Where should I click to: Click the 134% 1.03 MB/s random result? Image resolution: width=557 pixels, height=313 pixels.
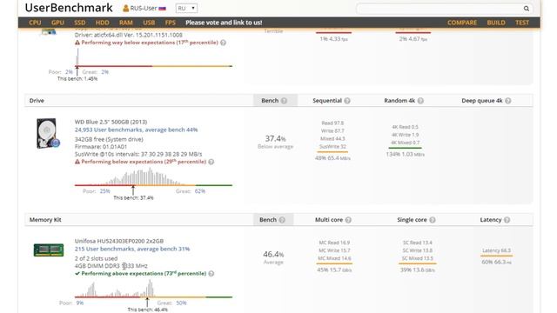click(405, 155)
